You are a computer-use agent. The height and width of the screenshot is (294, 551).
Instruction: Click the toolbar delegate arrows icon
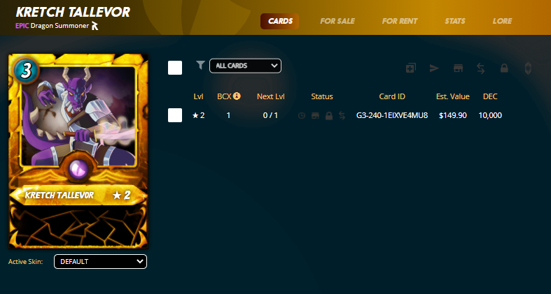click(481, 68)
